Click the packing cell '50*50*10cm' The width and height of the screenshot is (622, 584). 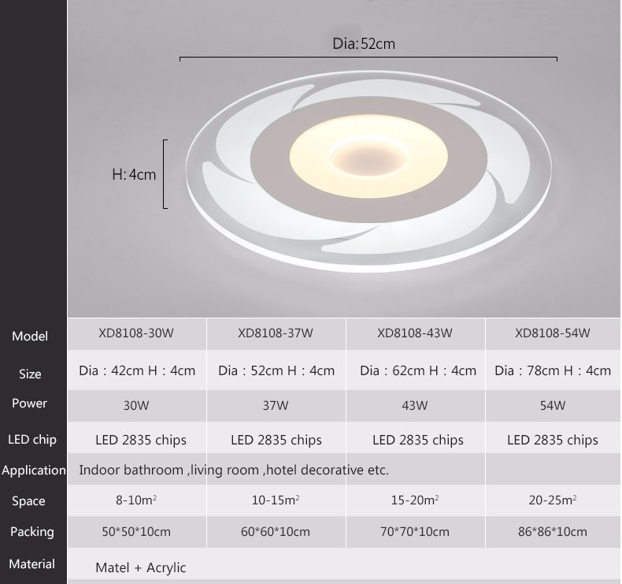click(136, 532)
